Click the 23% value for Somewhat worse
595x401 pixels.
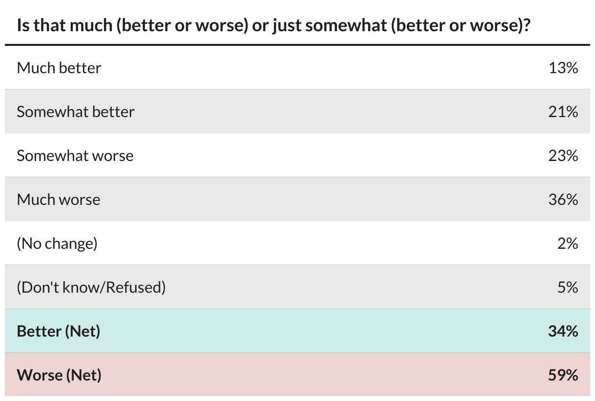coord(563,155)
